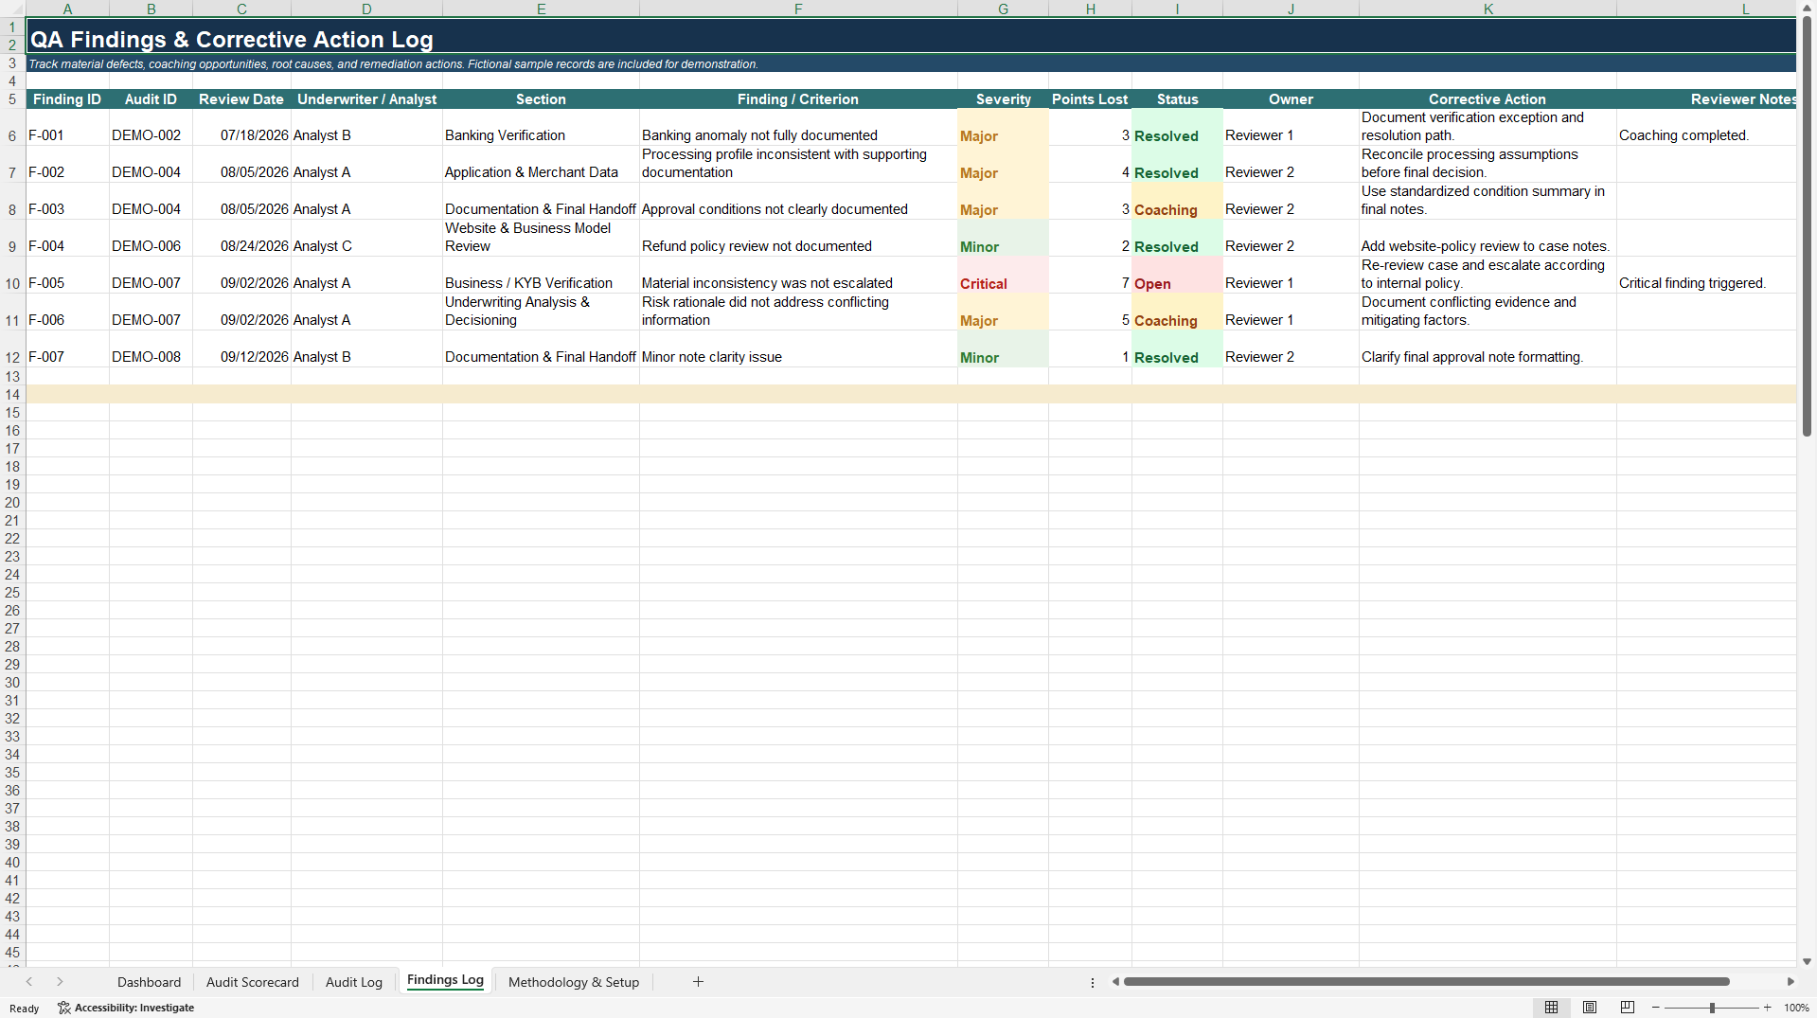Click vertical scrollbar down arrow

[1807, 961]
